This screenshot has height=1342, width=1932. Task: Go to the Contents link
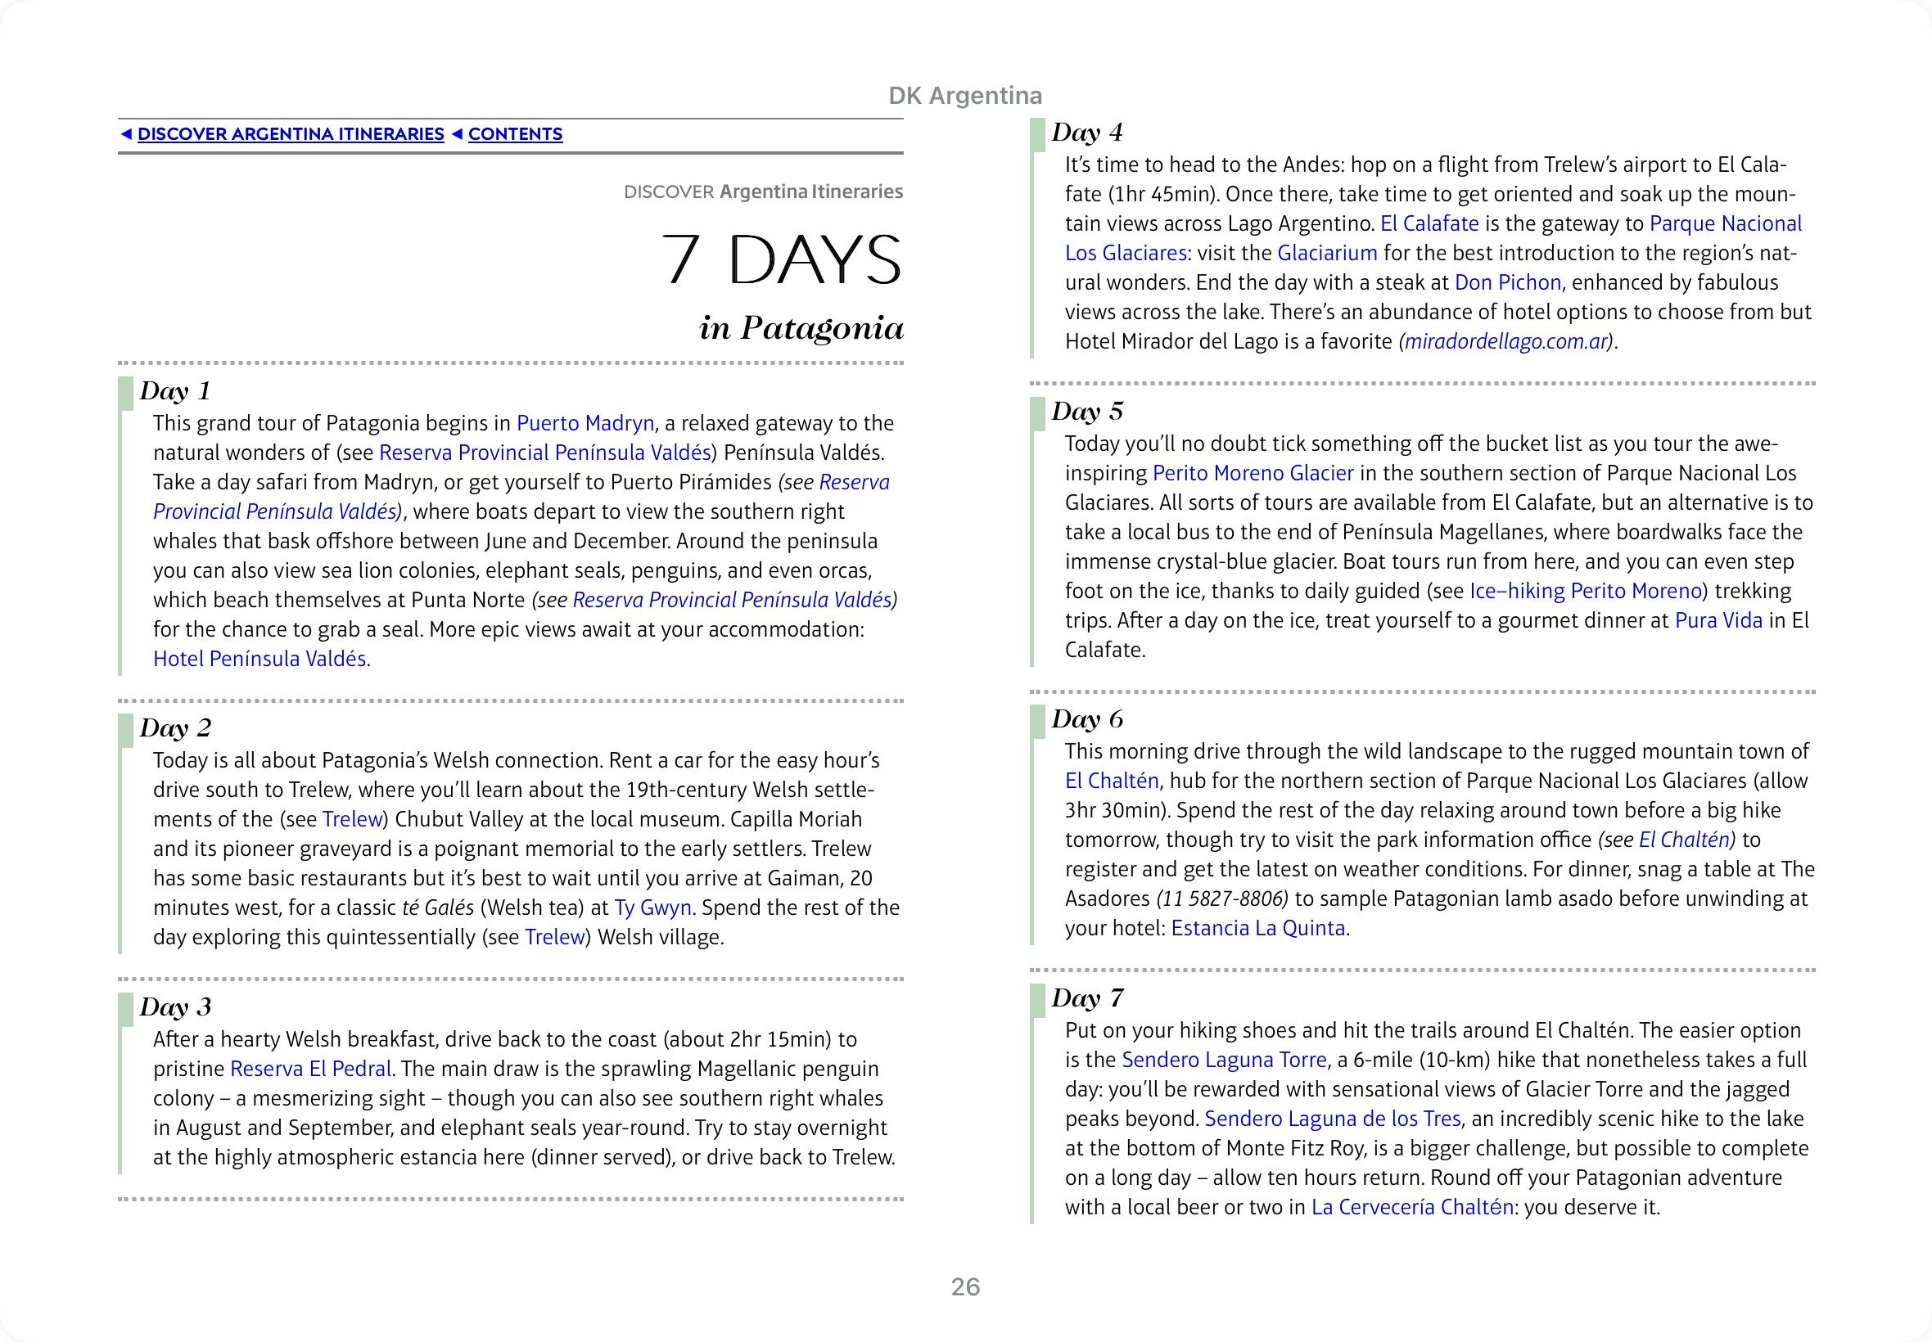tap(515, 134)
